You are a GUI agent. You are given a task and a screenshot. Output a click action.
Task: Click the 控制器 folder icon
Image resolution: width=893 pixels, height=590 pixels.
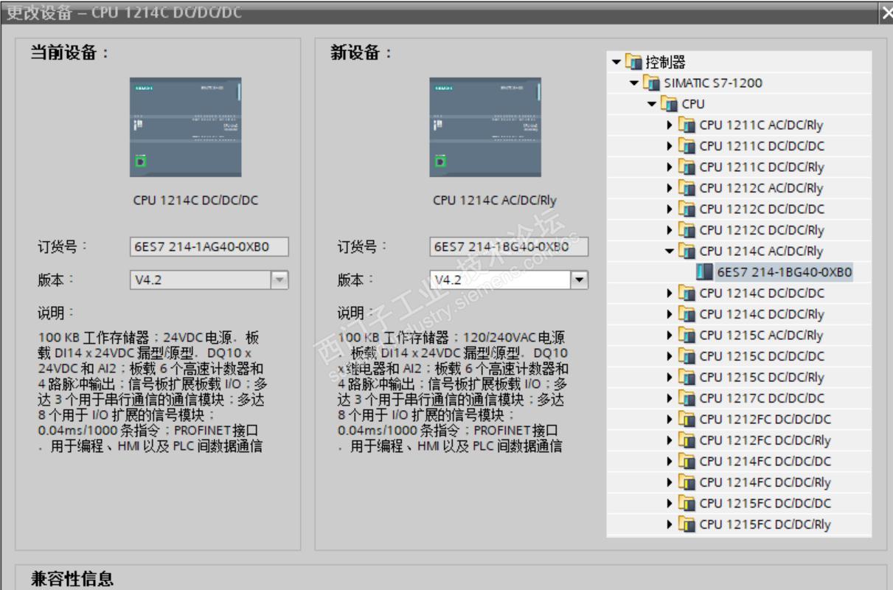(x=633, y=62)
